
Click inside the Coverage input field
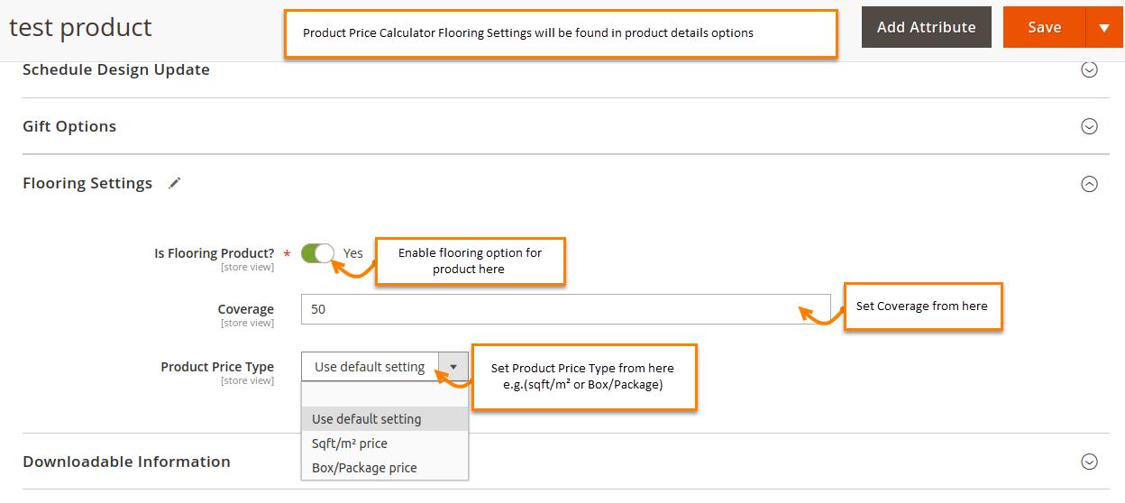point(566,309)
